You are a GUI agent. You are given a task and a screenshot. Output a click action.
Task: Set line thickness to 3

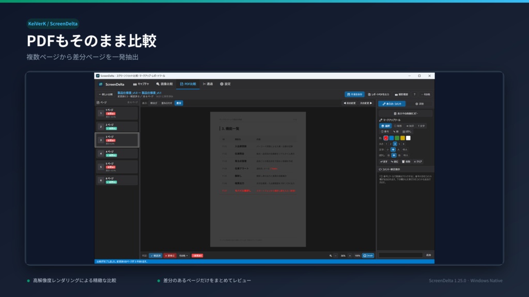coord(395,144)
